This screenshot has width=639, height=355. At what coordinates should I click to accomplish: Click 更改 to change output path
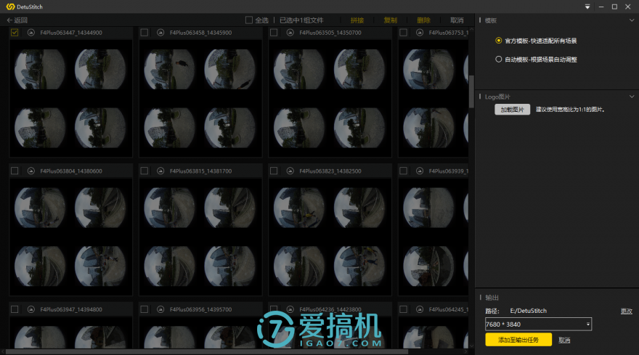[627, 311]
